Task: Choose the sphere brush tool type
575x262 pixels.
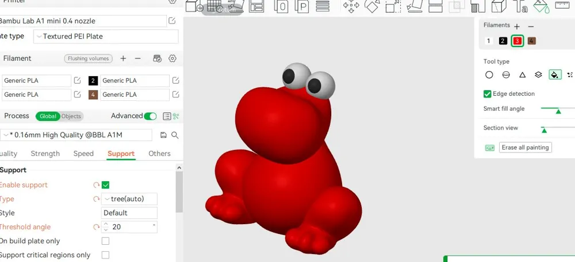Action: [x=506, y=75]
